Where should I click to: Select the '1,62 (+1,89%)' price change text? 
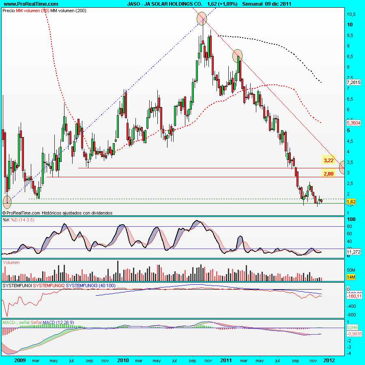pyautogui.click(x=222, y=4)
